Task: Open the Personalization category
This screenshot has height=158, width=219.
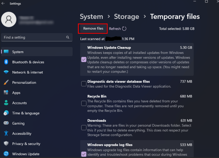Action: tap(37, 82)
